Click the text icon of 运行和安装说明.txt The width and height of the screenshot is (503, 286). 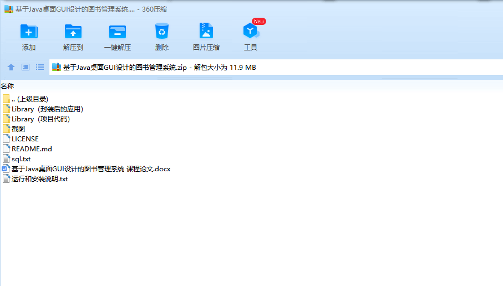(6, 178)
